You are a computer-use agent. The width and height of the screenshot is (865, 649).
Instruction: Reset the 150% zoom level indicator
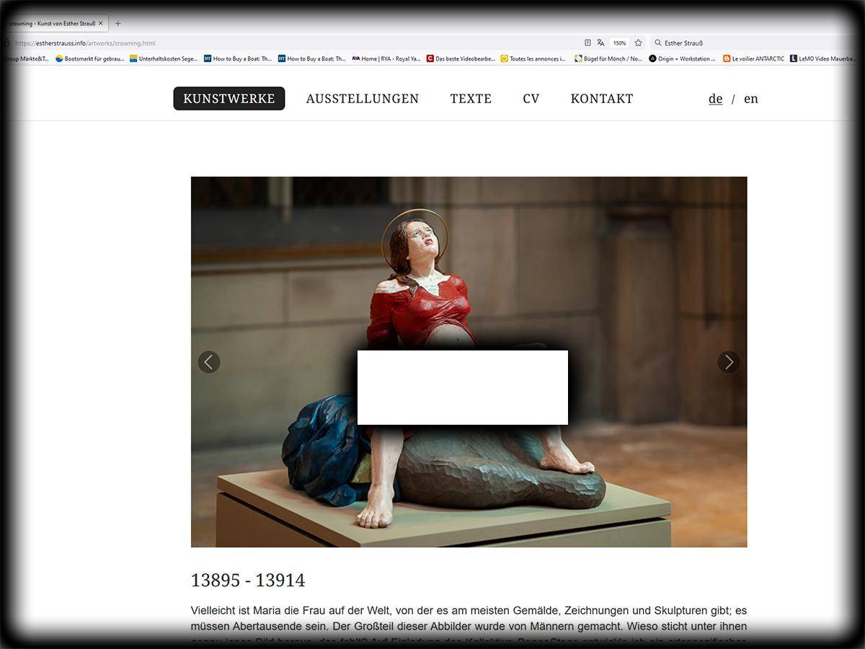pyautogui.click(x=619, y=43)
